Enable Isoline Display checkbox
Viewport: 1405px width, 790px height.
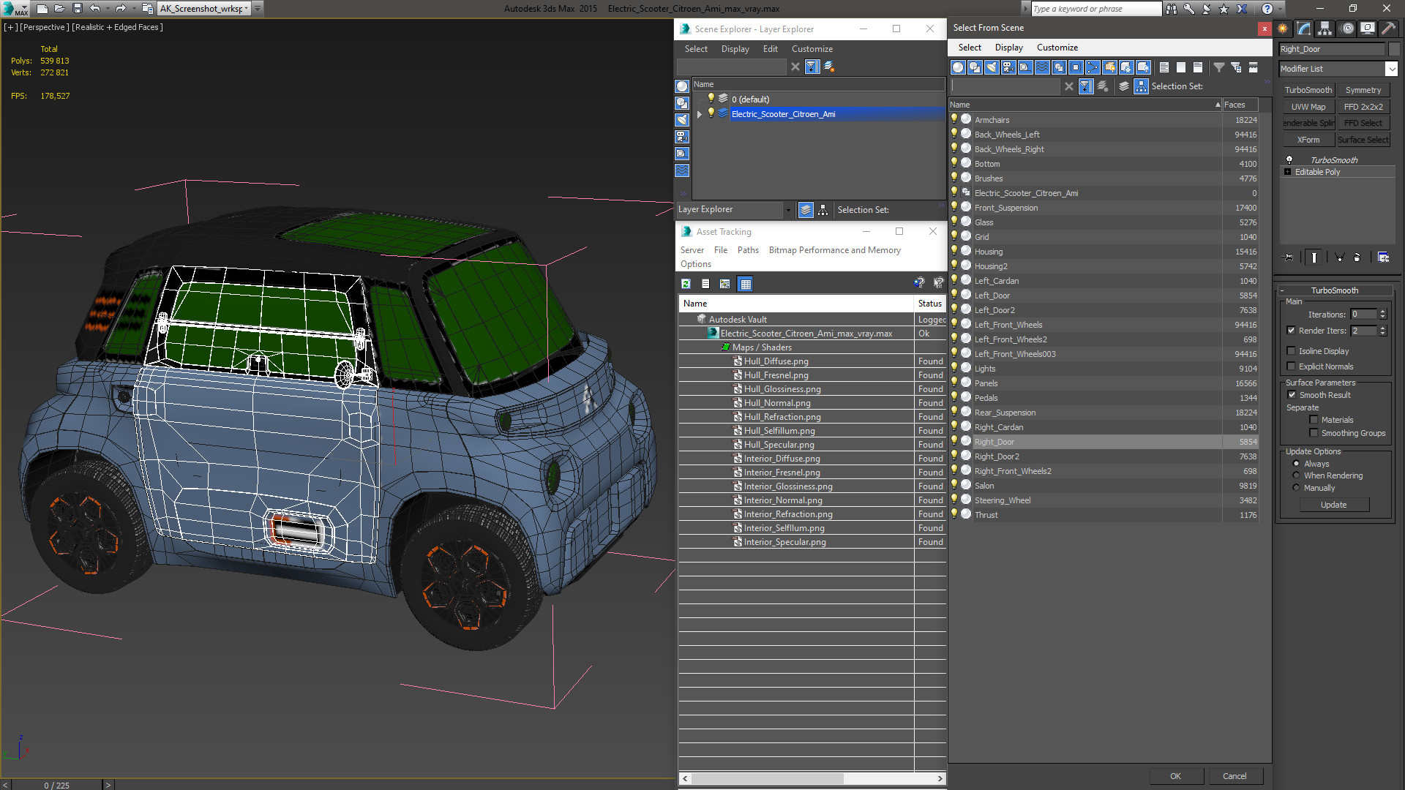click(x=1291, y=351)
